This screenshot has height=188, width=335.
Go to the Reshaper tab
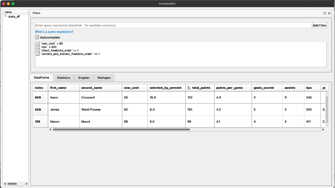click(103, 78)
